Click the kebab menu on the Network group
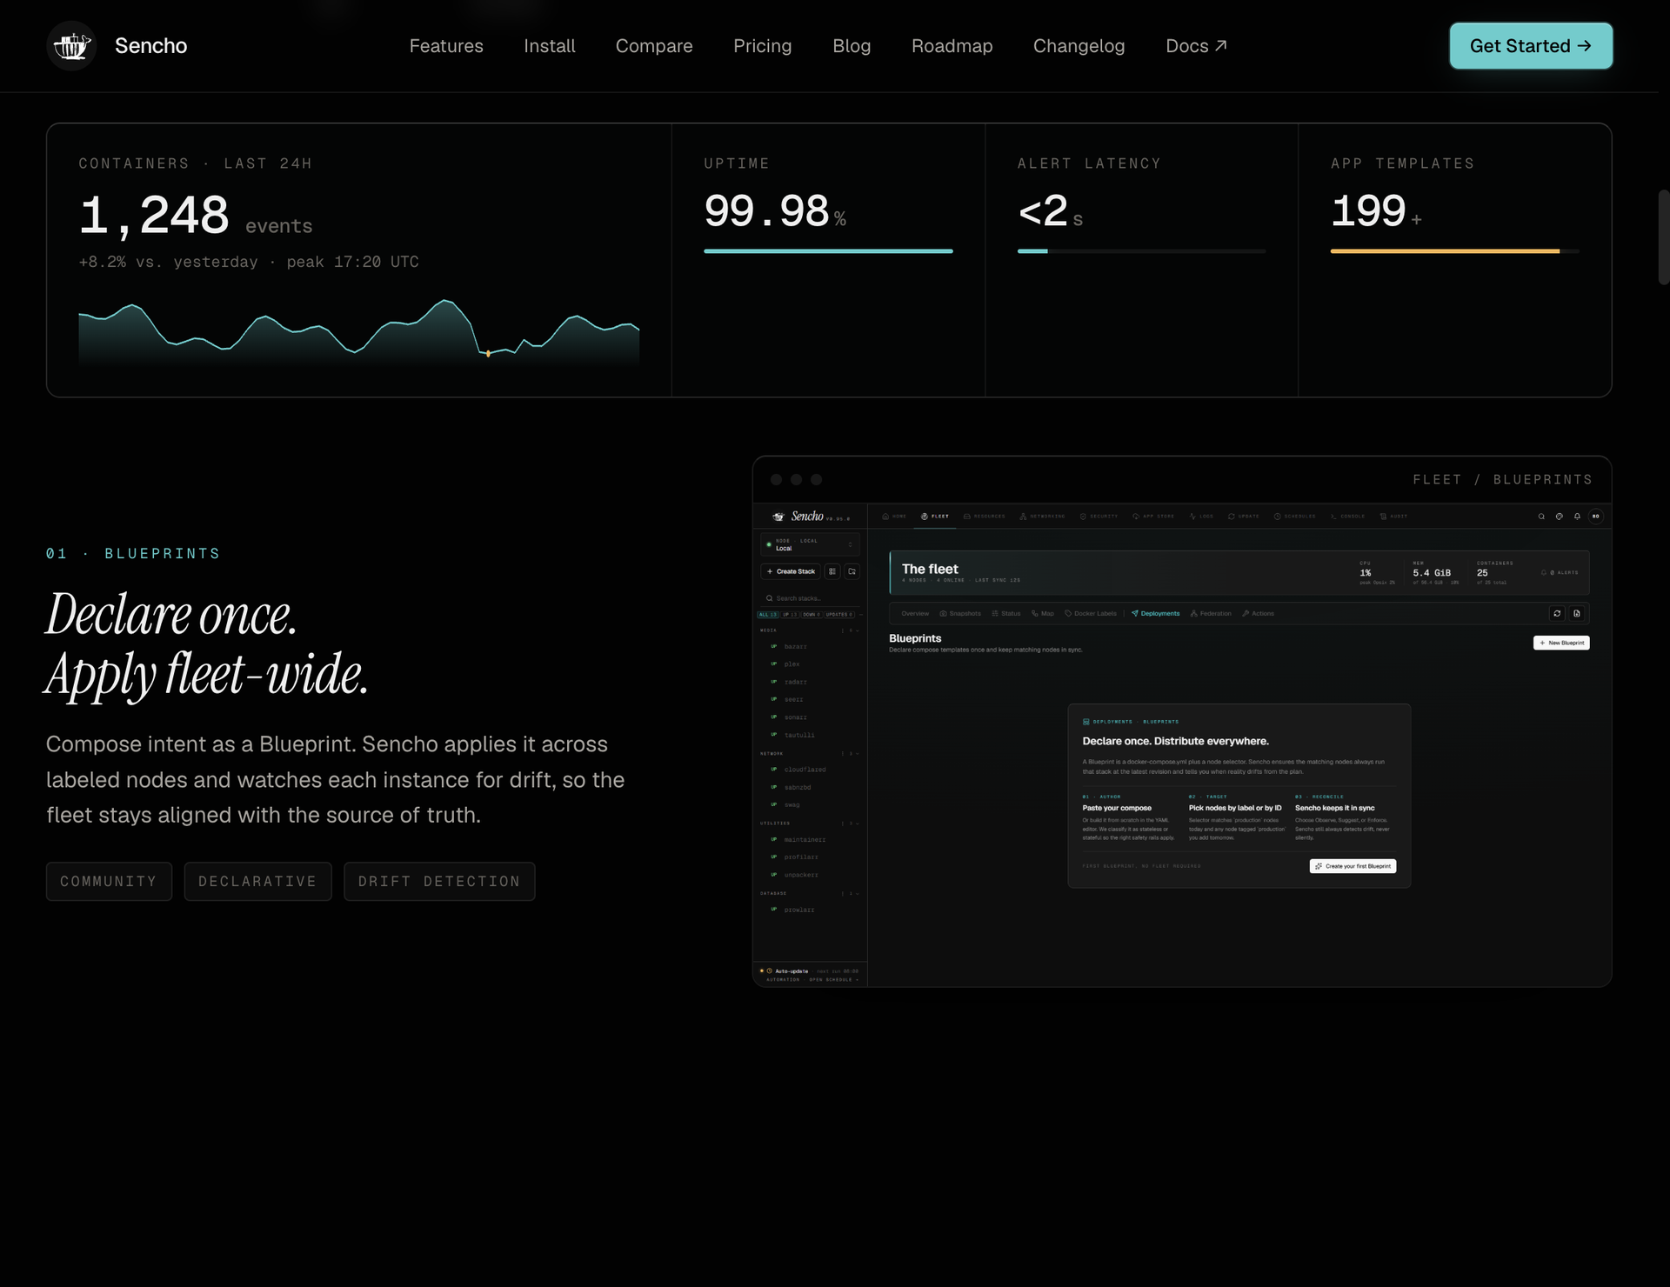 pos(843,753)
